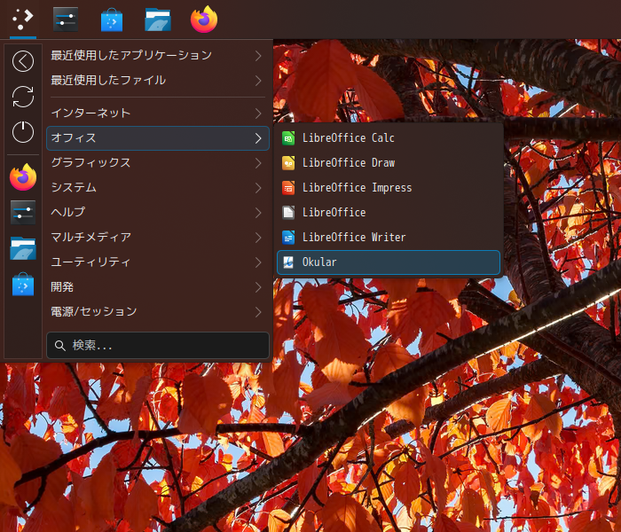
Task: Select 最近使用したアプリケーション entry label
Action: point(131,55)
